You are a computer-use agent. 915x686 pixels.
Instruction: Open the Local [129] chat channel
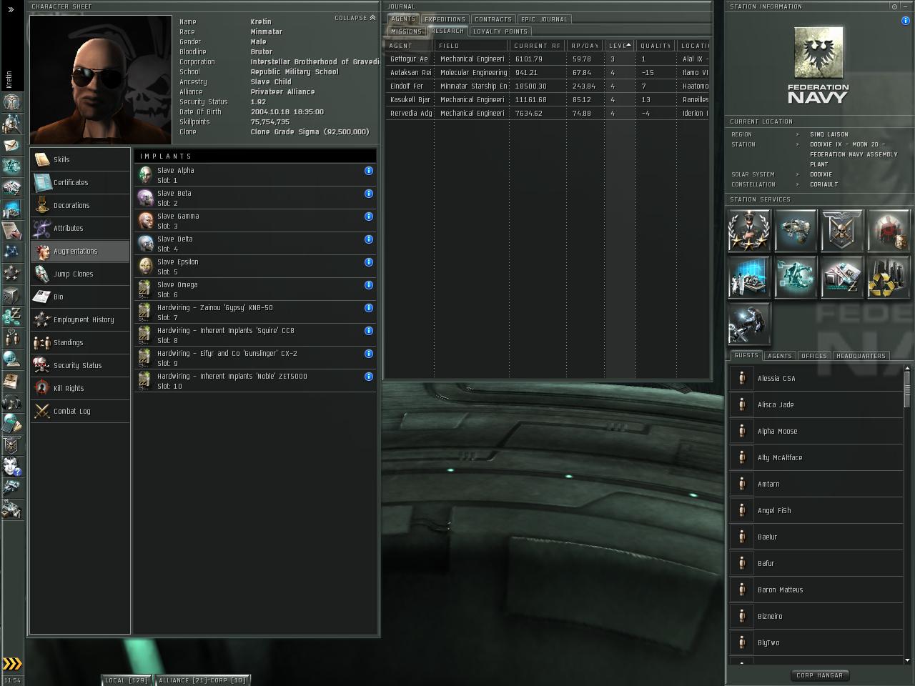(x=127, y=680)
